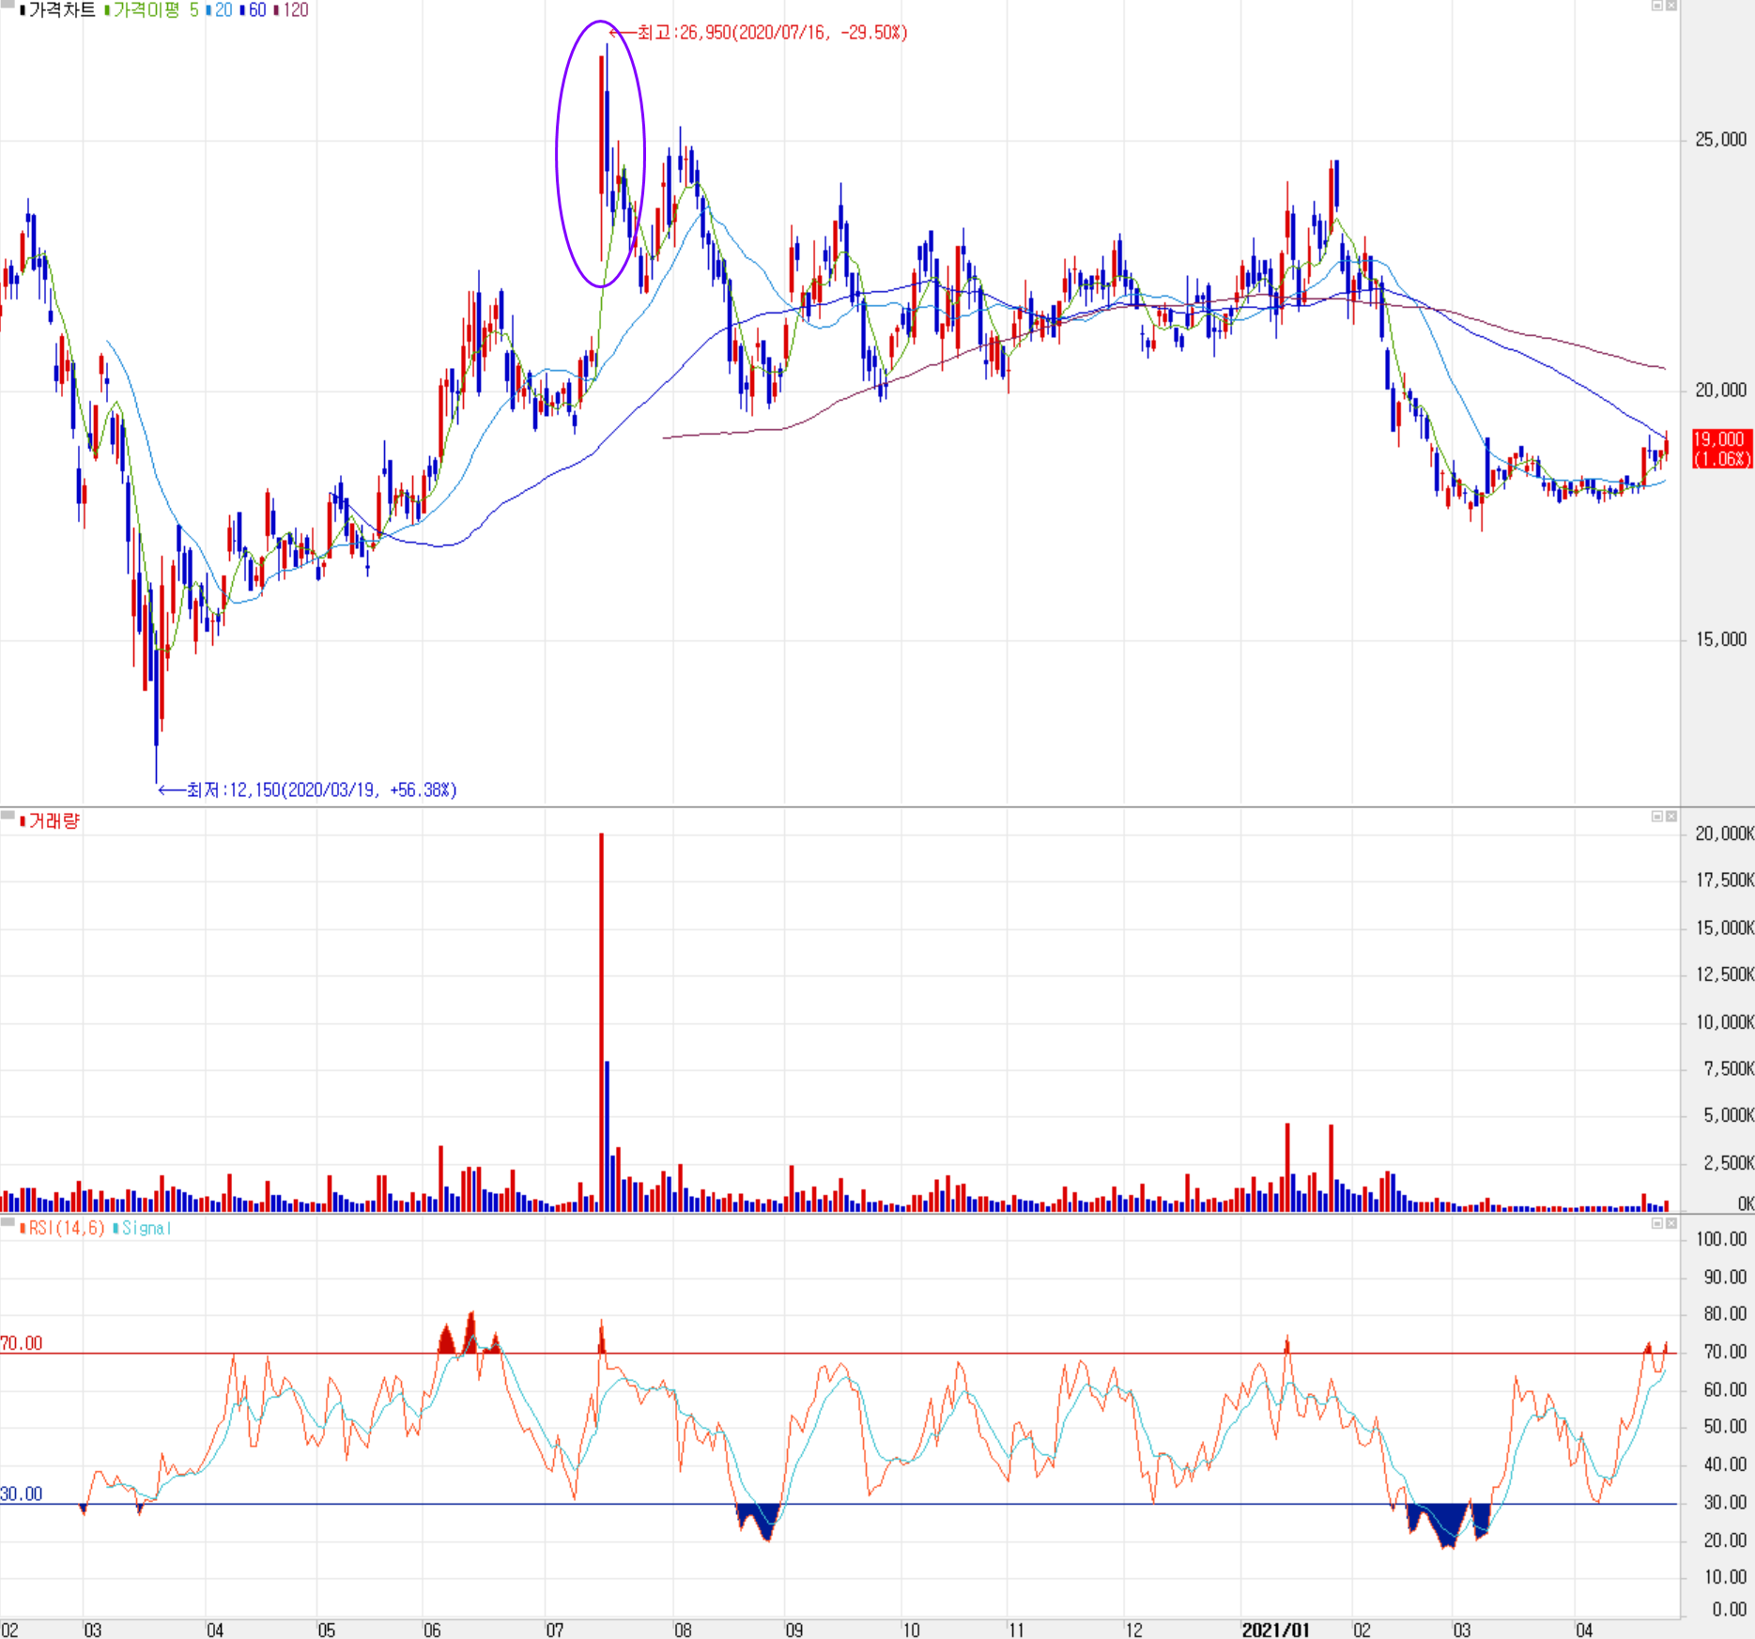This screenshot has width=1755, height=1639.
Task: Click the 20,000K volume axis label
Action: pyautogui.click(x=1724, y=834)
